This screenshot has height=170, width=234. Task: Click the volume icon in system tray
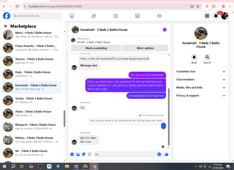click(x=200, y=166)
